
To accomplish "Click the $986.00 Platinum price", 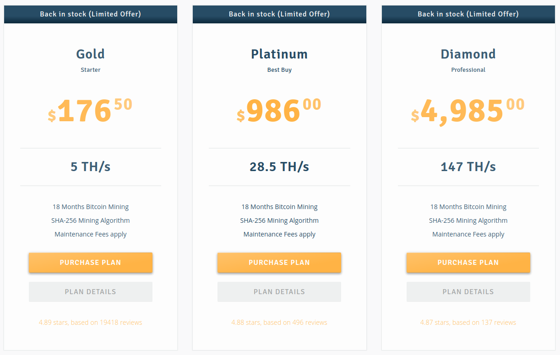I will pyautogui.click(x=279, y=111).
